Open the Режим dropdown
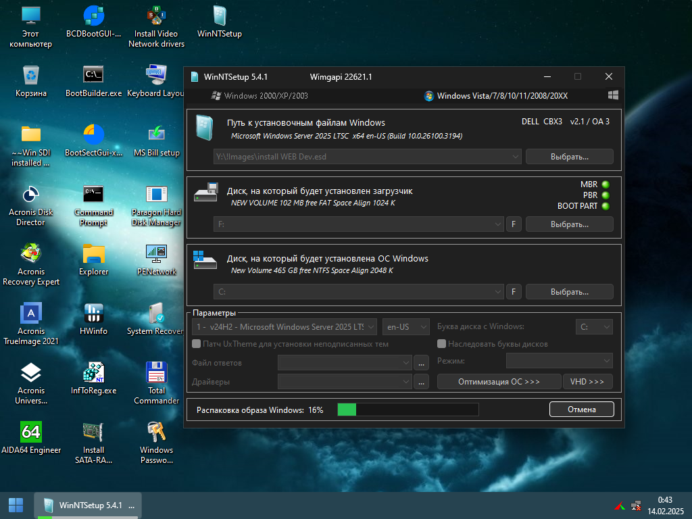692x519 pixels. pos(559,361)
